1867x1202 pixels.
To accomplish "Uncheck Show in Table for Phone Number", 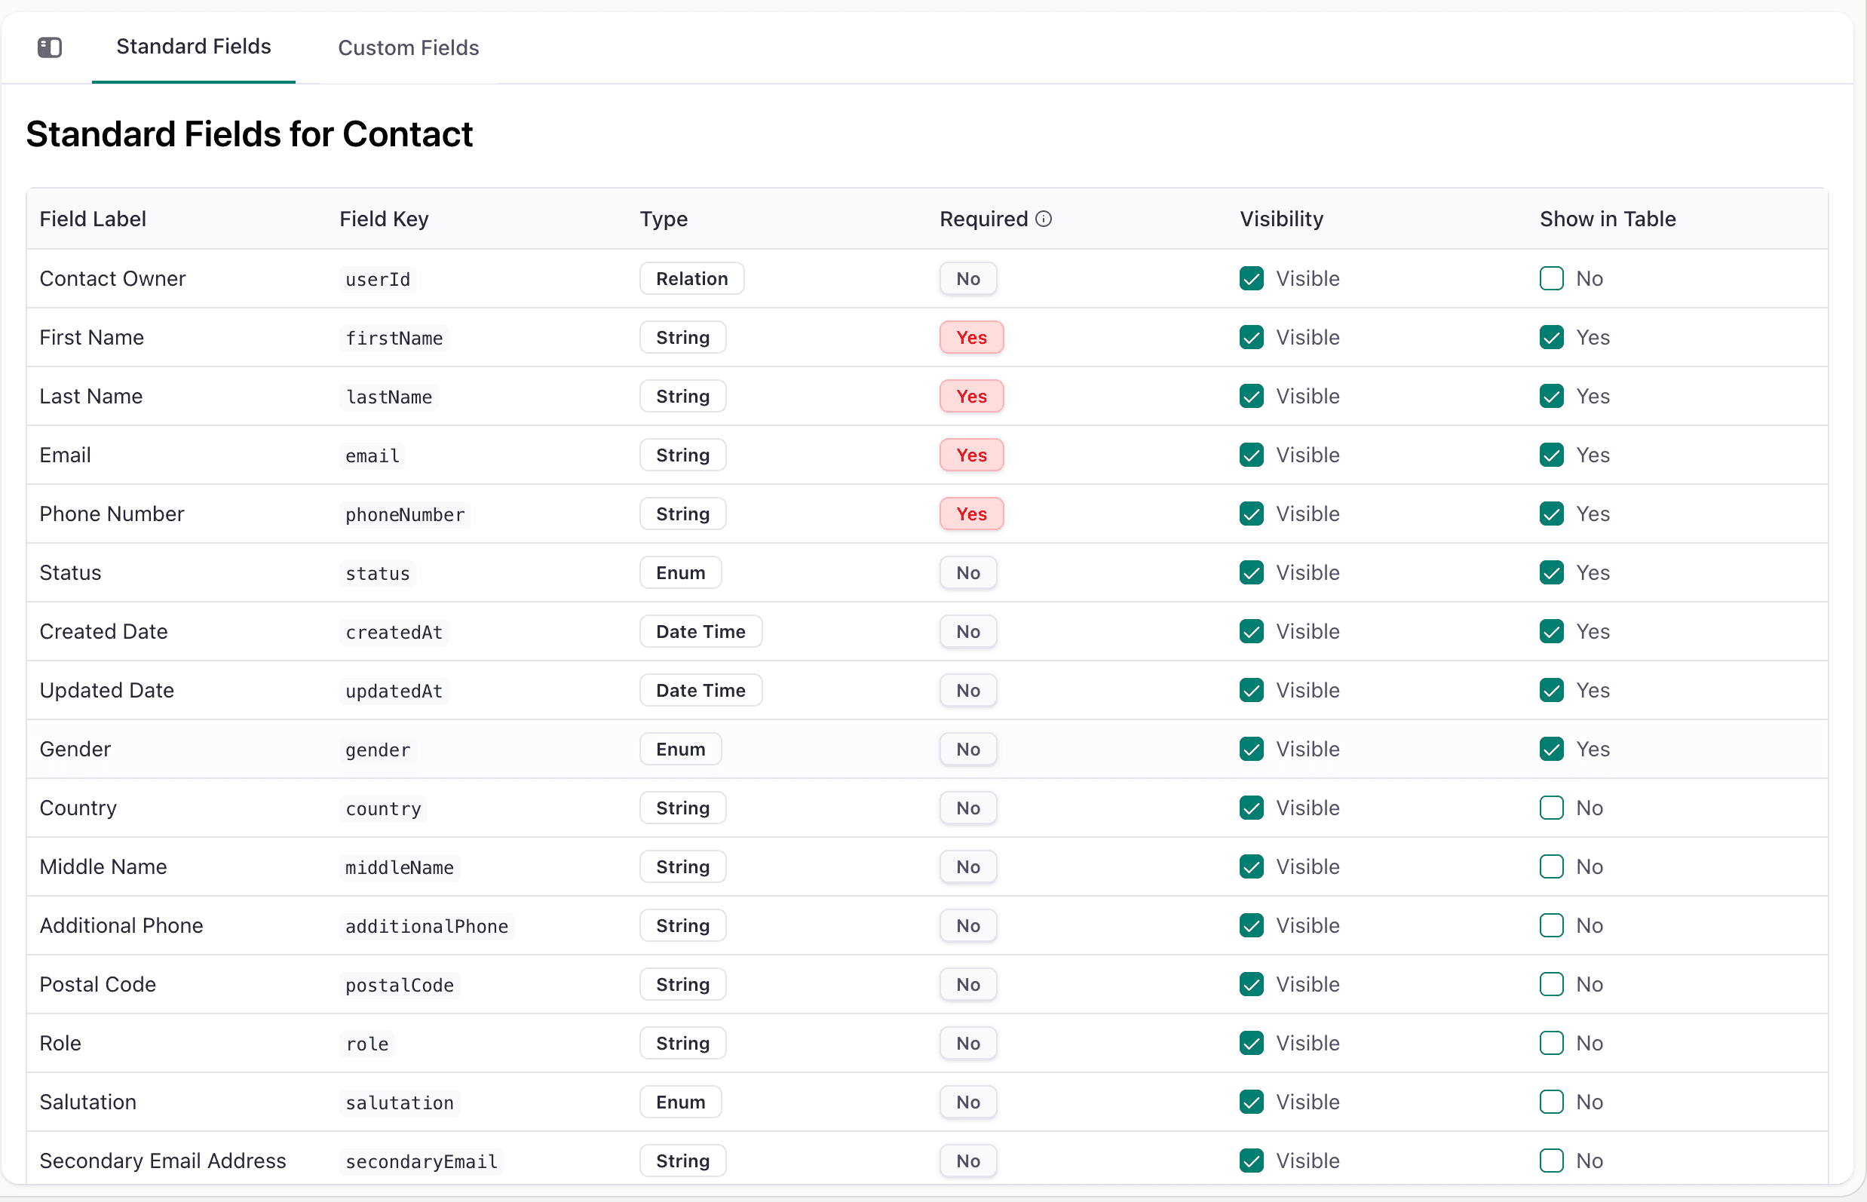I will click(1551, 514).
